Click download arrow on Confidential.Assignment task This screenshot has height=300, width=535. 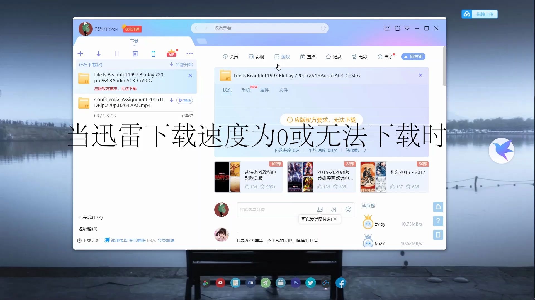172,100
